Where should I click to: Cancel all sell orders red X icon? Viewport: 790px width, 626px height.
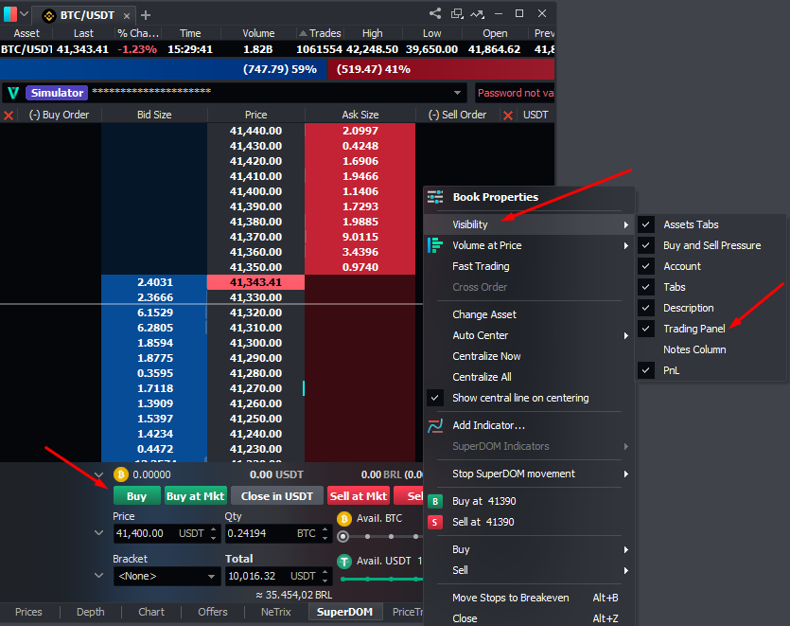[508, 116]
